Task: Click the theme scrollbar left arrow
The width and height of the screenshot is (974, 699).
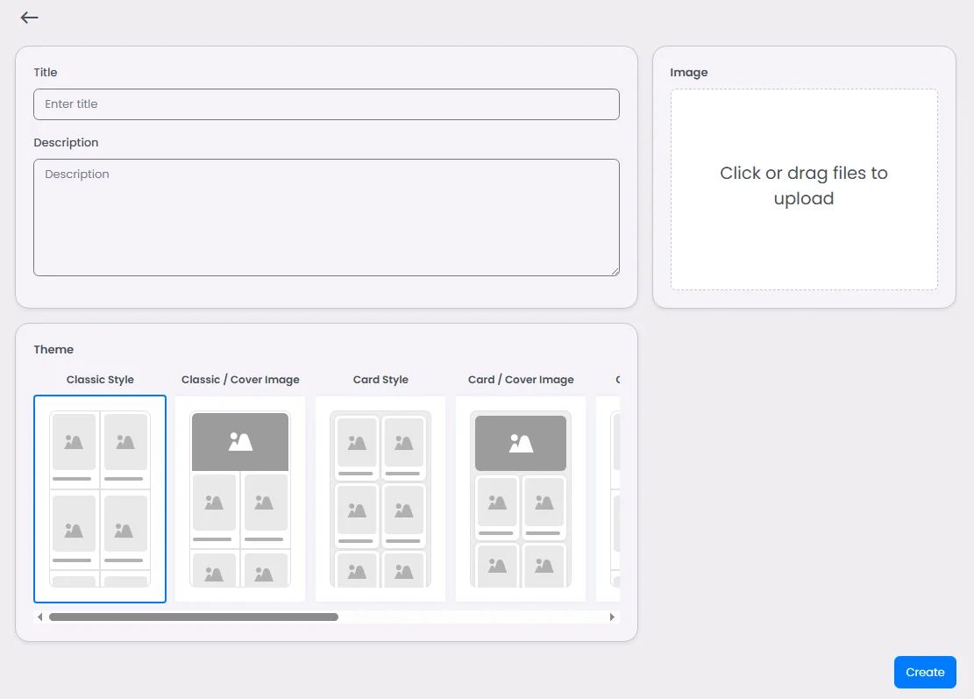Action: click(40, 617)
